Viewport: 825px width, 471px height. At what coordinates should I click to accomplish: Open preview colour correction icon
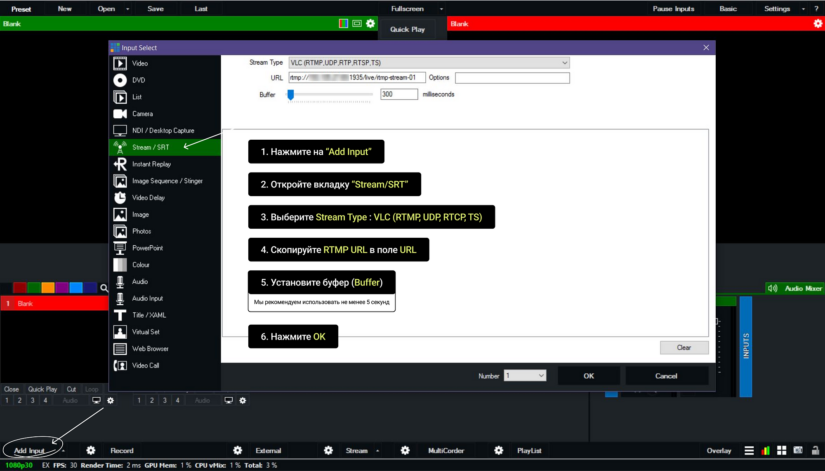344,23
